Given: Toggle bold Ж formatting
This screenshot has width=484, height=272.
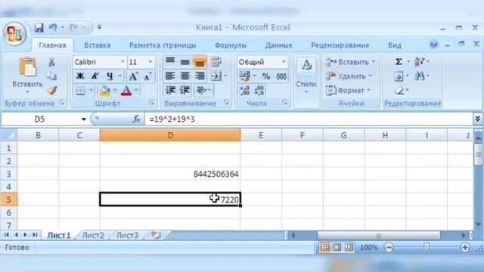Looking at the screenshot, I should pos(80,76).
